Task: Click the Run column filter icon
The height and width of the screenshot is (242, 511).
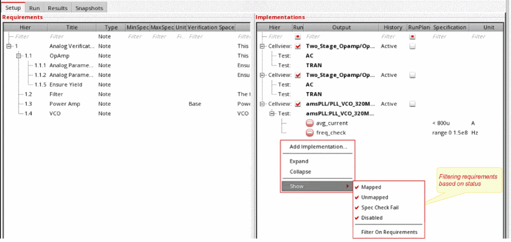Action: tap(297, 37)
